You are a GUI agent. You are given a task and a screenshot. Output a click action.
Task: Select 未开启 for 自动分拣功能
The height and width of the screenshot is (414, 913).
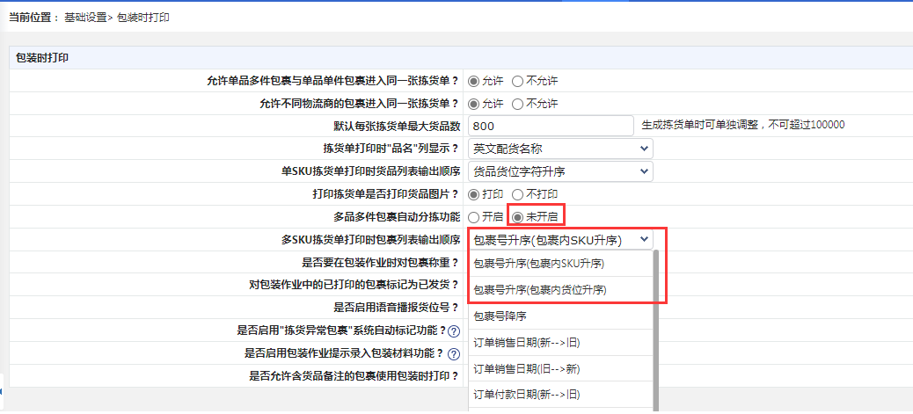[517, 217]
